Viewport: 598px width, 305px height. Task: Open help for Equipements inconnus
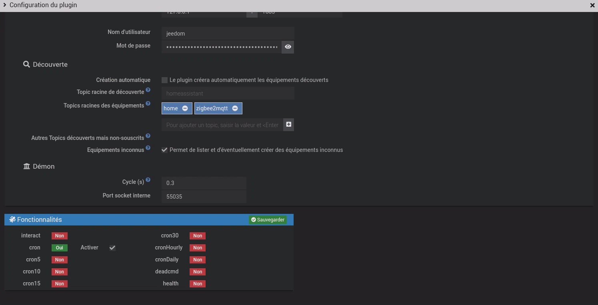148,148
